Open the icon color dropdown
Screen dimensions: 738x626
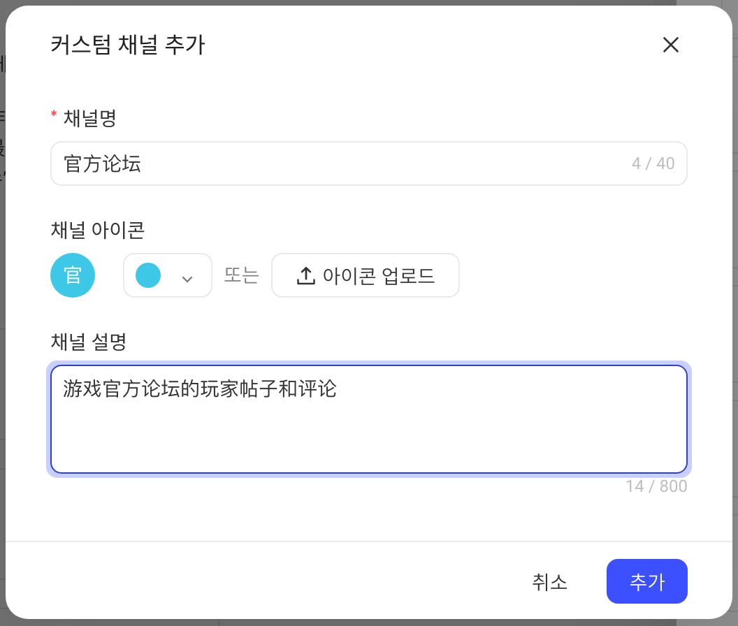tap(168, 275)
